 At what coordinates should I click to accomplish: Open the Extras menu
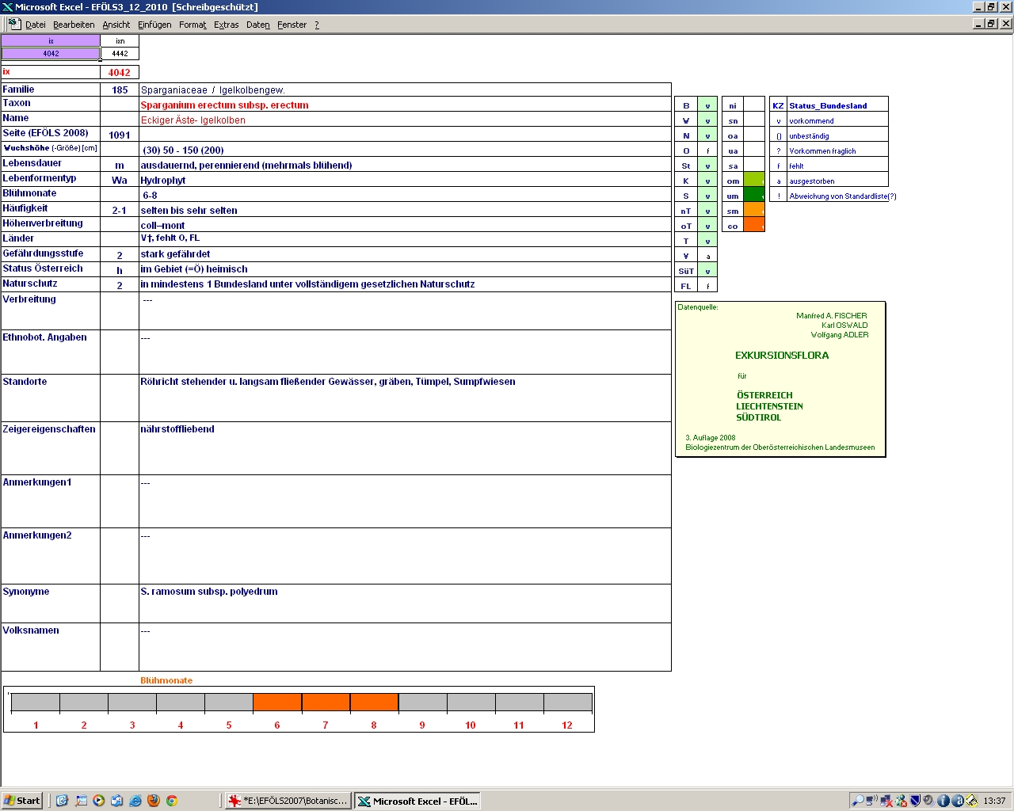226,25
